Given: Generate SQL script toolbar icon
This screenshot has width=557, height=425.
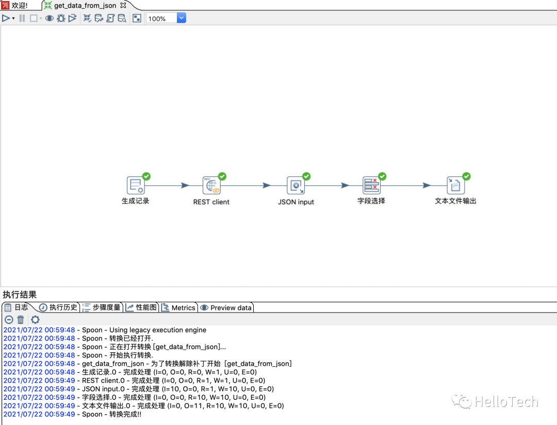Looking at the screenshot, I should (110, 18).
